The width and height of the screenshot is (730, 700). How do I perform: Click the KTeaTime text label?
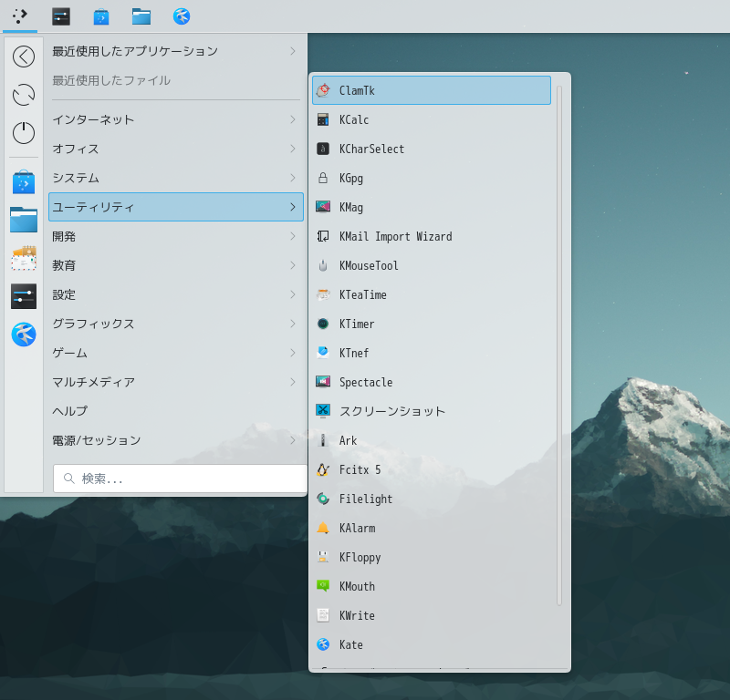point(362,294)
